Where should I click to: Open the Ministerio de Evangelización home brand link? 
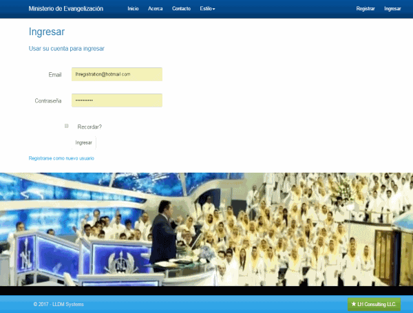tap(66, 9)
